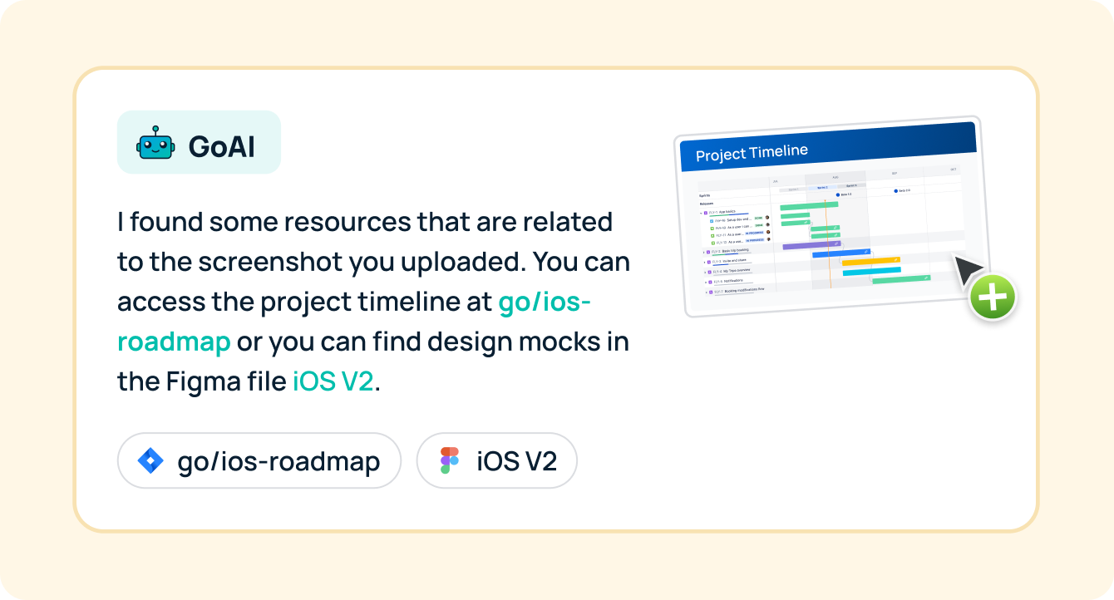Click the go/ios-roadmap chip button
Screen dimensions: 1114x600
point(259,460)
